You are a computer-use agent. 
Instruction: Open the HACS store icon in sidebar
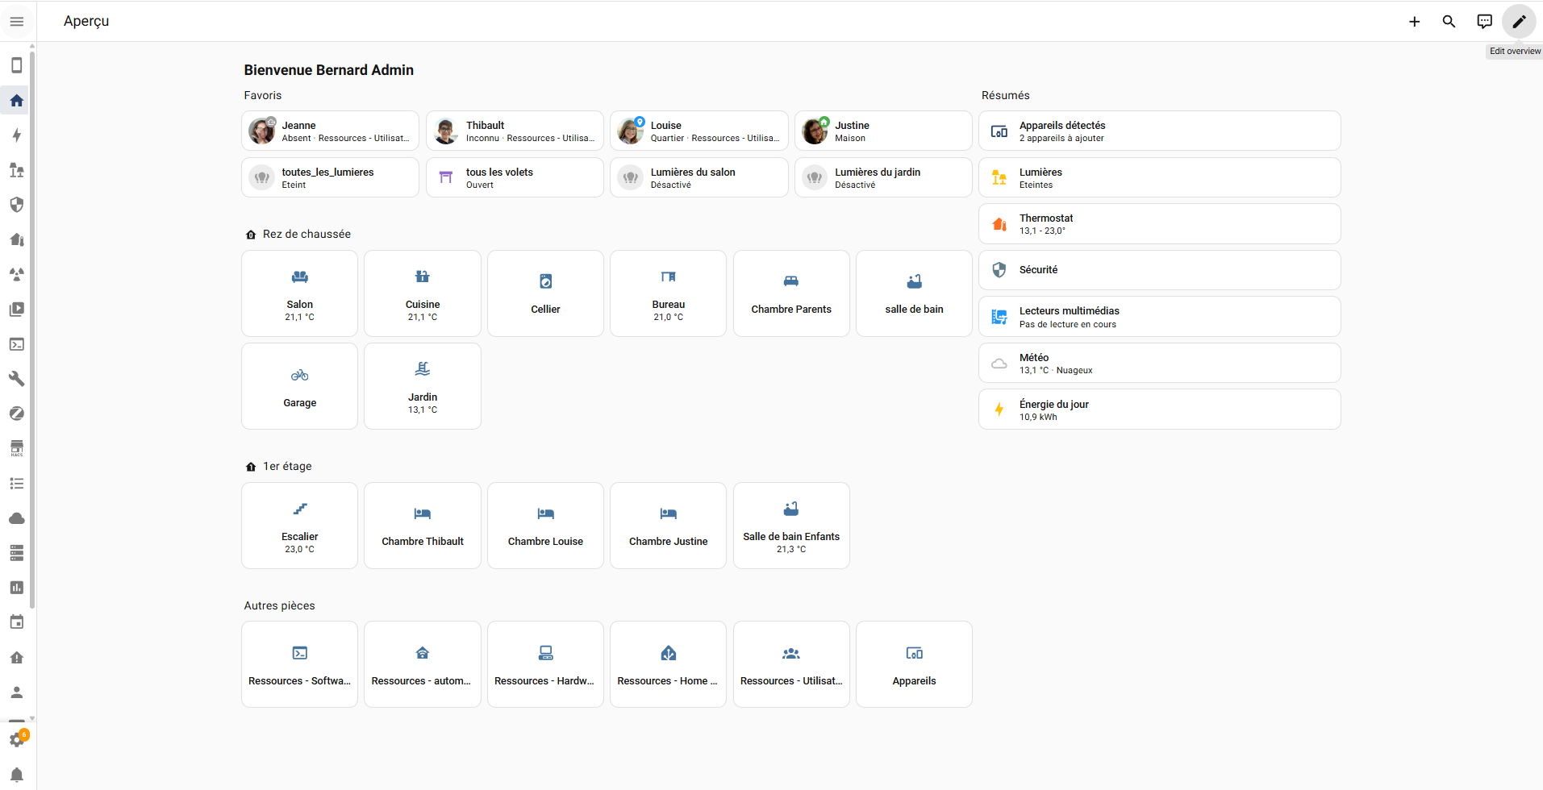[x=17, y=448]
